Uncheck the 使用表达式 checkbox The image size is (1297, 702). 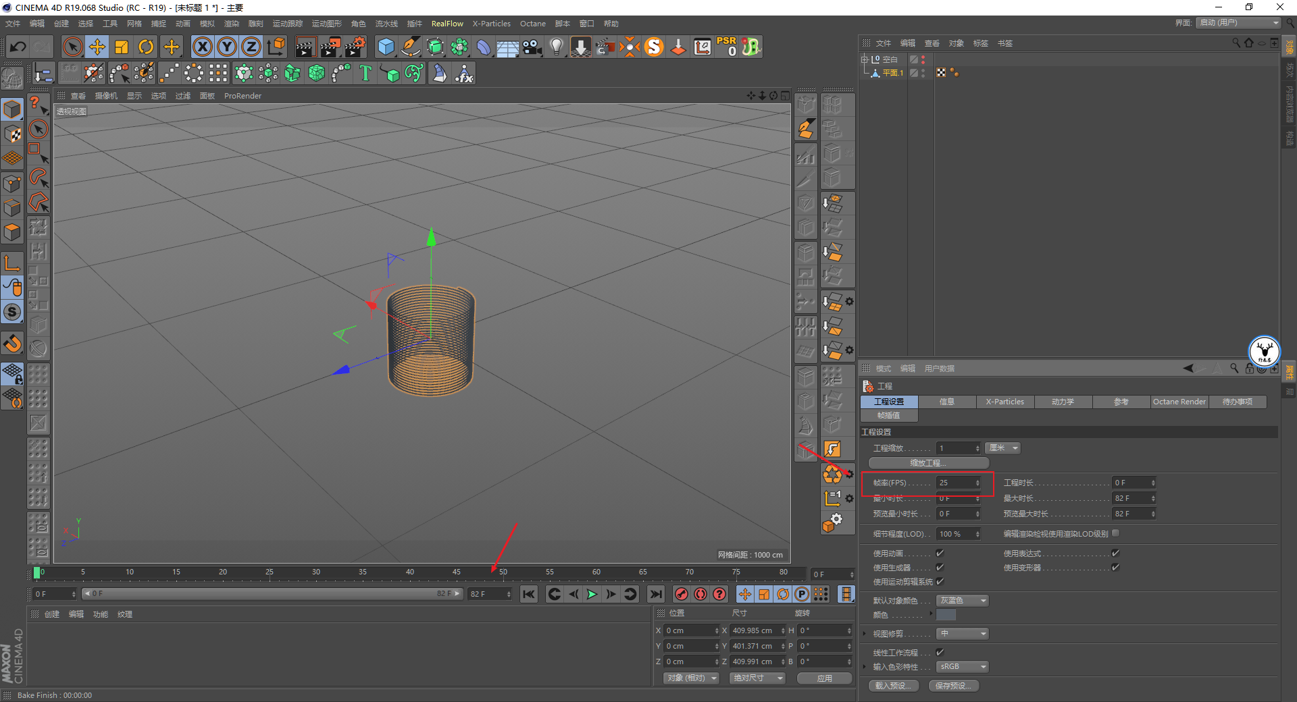(1115, 553)
